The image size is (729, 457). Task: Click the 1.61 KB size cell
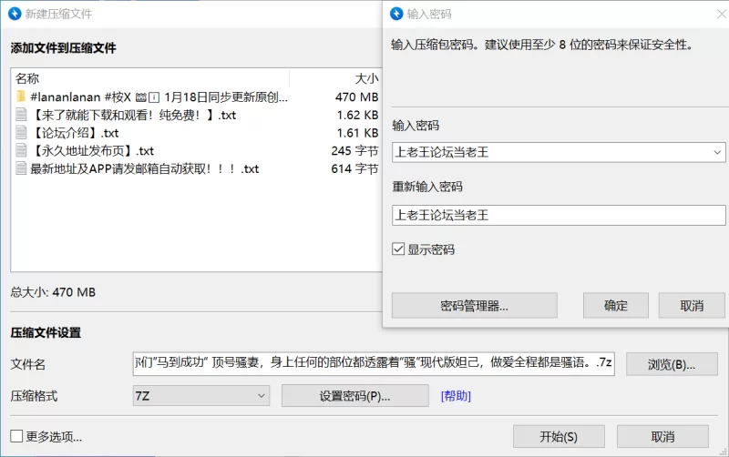pyautogui.click(x=357, y=133)
